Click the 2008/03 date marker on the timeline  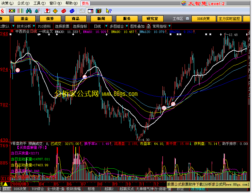coord(20,184)
